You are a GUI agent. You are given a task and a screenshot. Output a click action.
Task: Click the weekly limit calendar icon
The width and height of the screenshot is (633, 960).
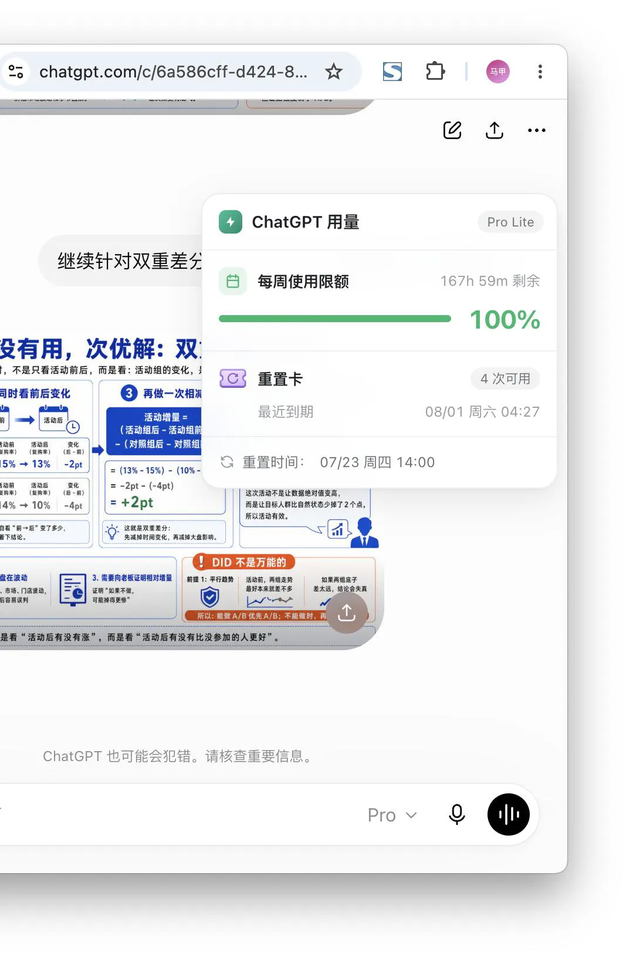(233, 281)
